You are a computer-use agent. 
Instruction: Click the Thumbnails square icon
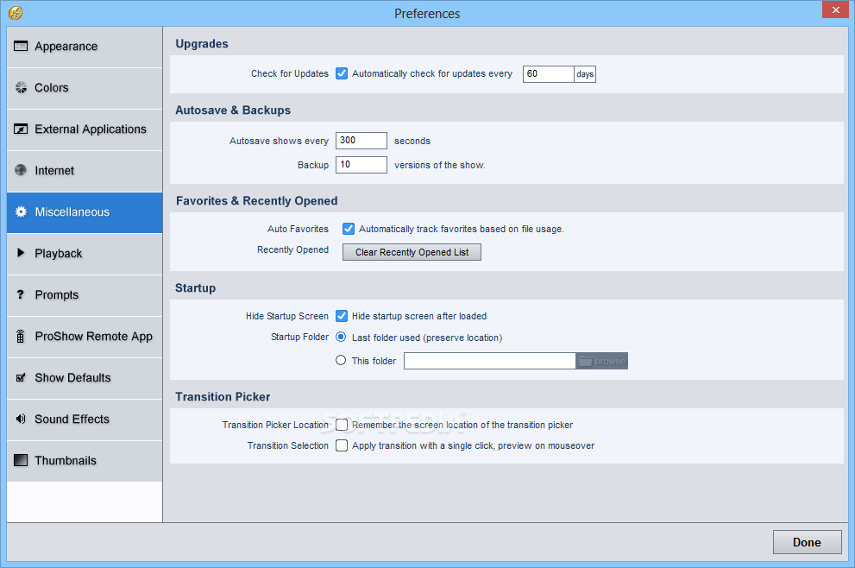coord(21,460)
